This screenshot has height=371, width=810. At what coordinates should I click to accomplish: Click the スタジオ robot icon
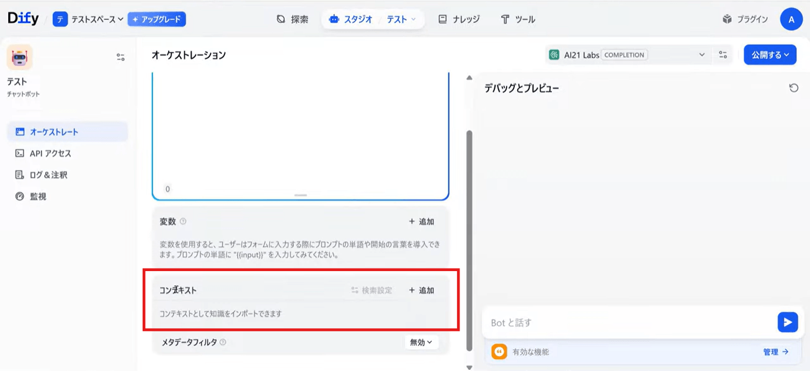[334, 19]
